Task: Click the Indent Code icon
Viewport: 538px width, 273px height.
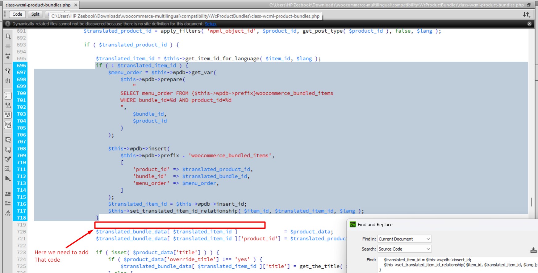Action: (8, 194)
